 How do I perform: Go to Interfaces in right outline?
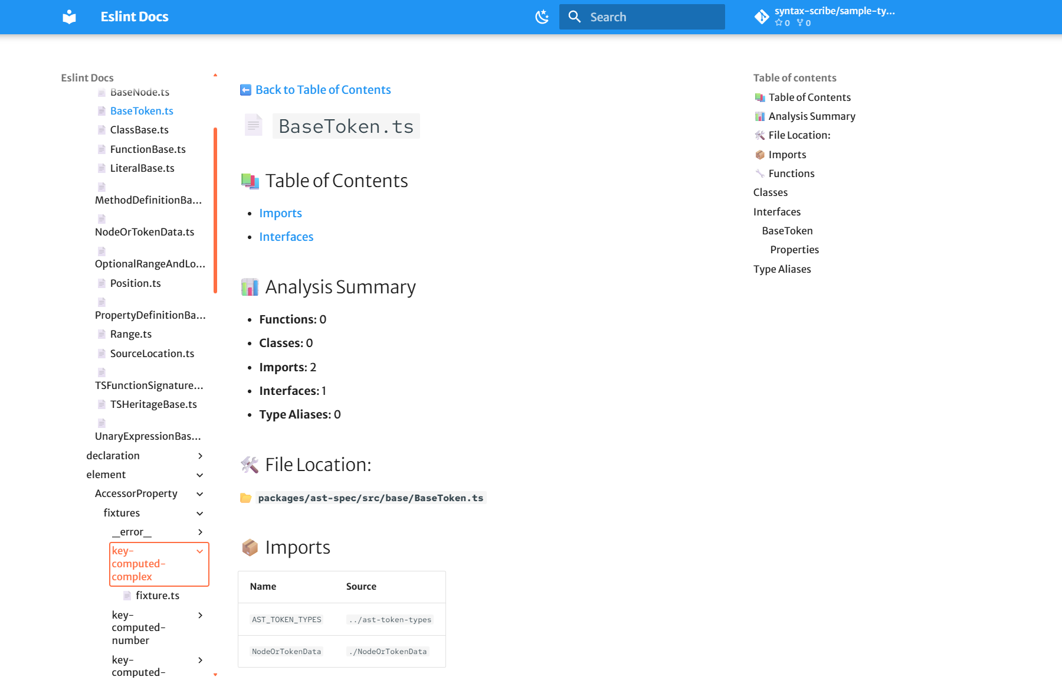(777, 212)
